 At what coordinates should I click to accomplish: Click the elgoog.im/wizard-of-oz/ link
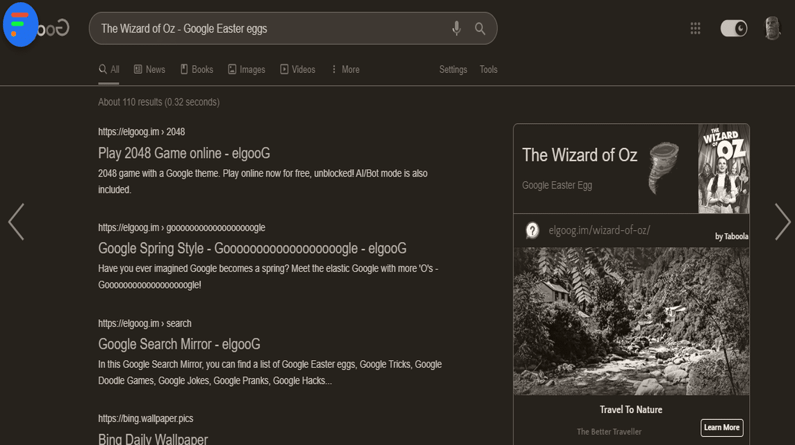(599, 230)
